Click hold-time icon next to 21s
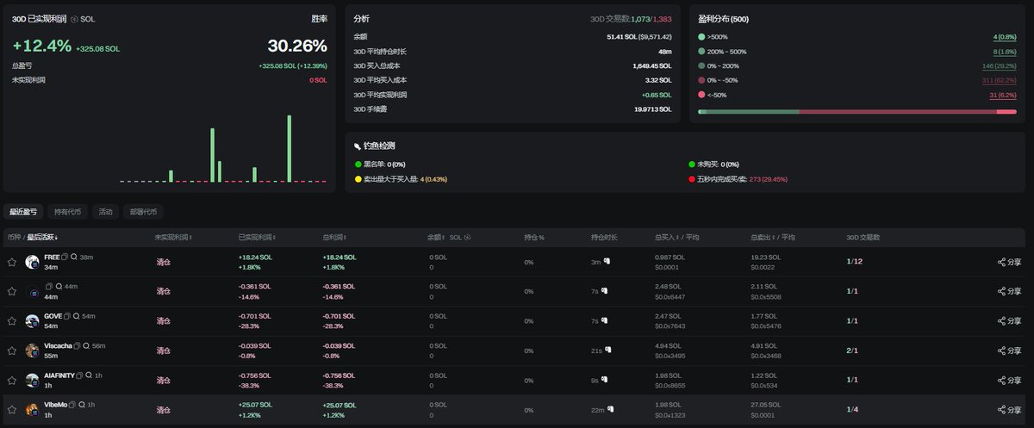The height and width of the screenshot is (428, 1034). pyautogui.click(x=607, y=350)
